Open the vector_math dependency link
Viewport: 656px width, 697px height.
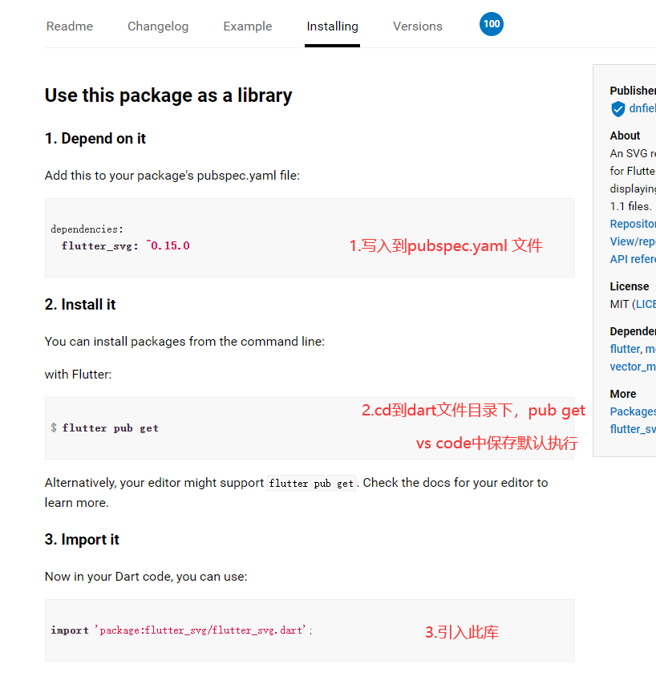(633, 367)
